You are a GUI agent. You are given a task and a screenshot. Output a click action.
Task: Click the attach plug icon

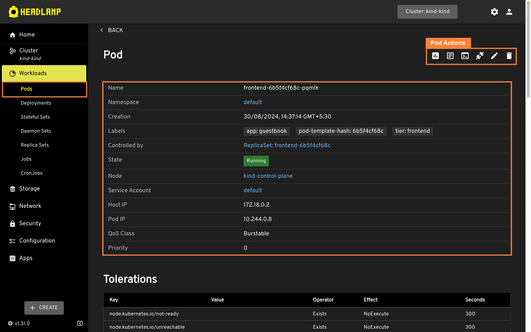click(480, 56)
